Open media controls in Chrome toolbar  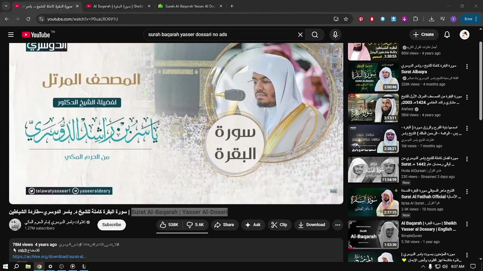pos(443,19)
